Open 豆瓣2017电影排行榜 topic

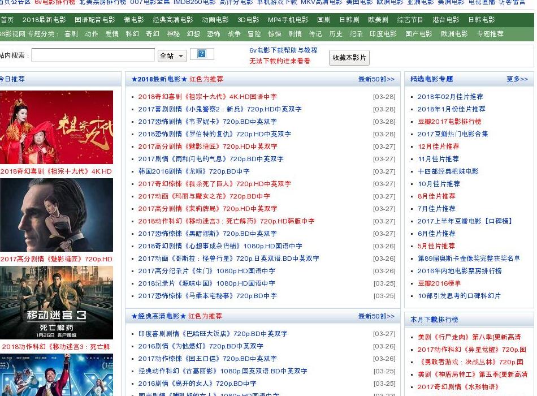[x=450, y=122]
